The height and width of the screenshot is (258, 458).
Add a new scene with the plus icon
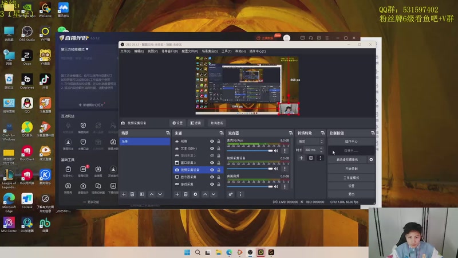[124, 194]
